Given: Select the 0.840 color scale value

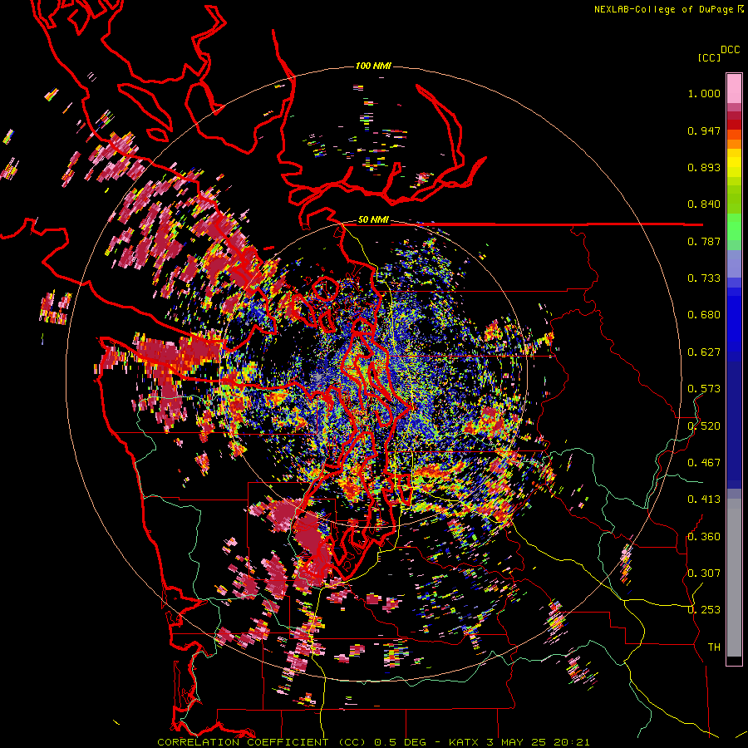Looking at the screenshot, I should point(704,204).
